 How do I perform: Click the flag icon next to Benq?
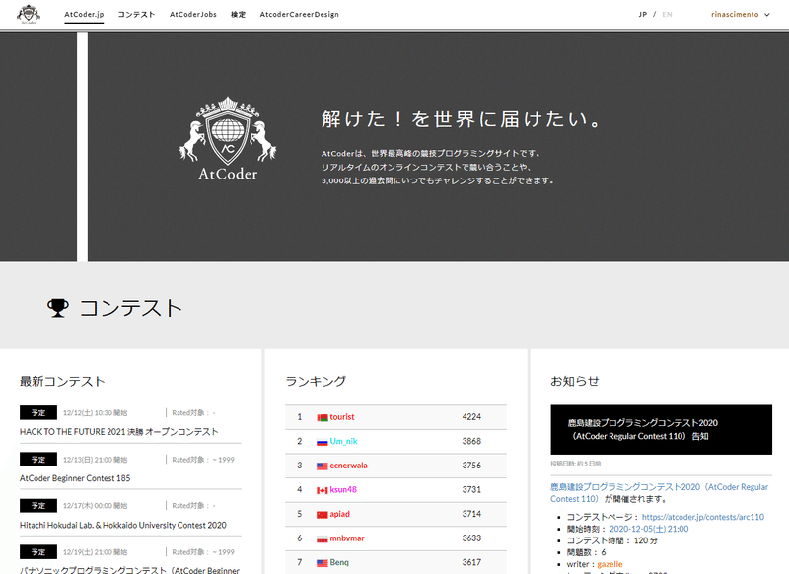click(x=323, y=563)
